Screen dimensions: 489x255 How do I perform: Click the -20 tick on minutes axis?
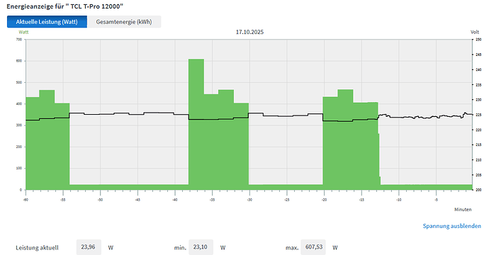point(324,200)
